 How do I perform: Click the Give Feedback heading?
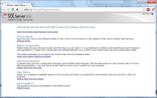point(25,83)
